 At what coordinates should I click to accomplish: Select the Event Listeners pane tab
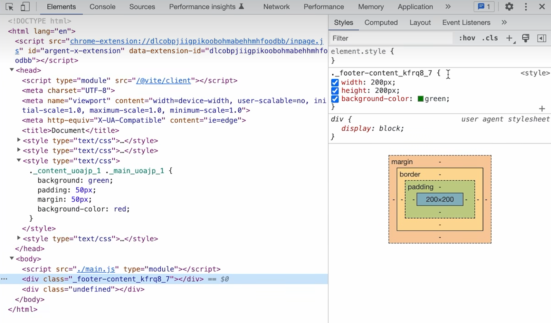(x=466, y=22)
